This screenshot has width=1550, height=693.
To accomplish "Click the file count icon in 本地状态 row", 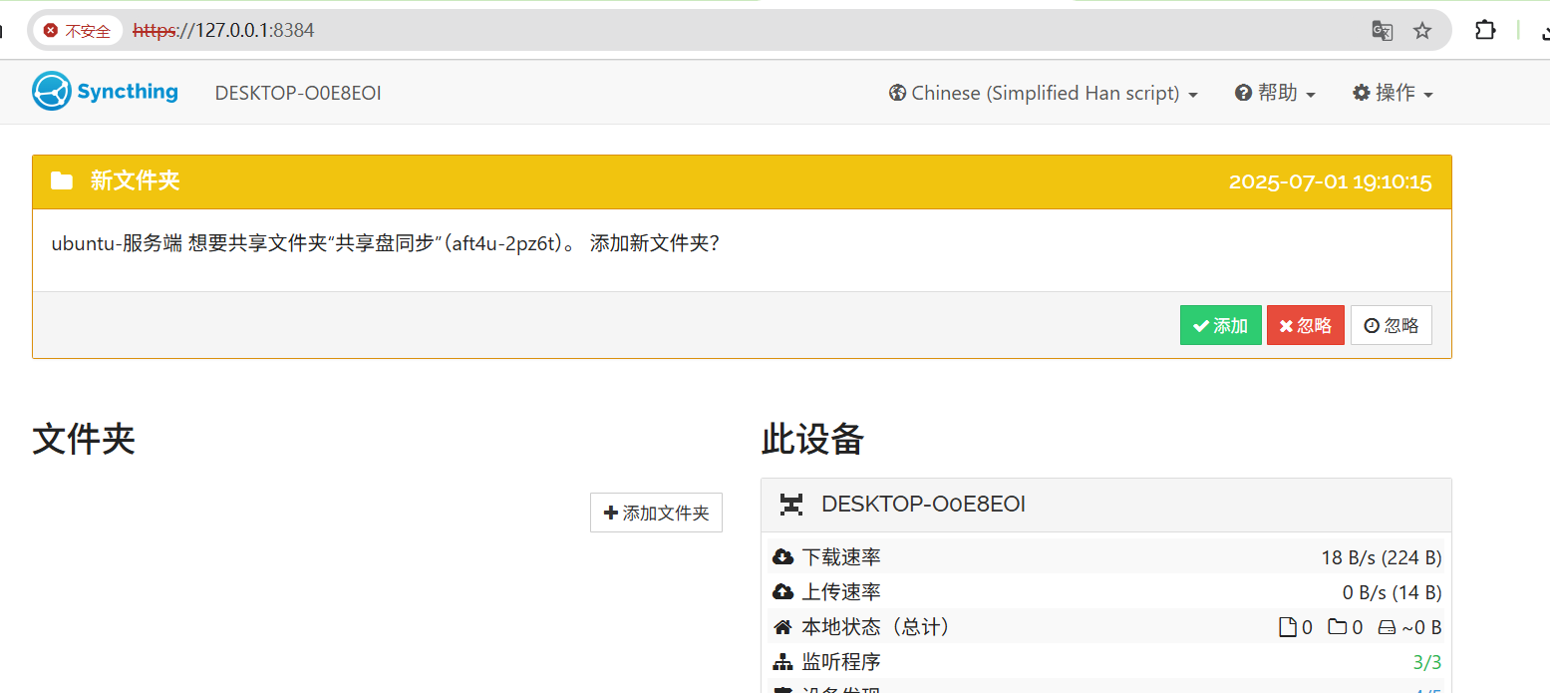I will (x=1287, y=627).
